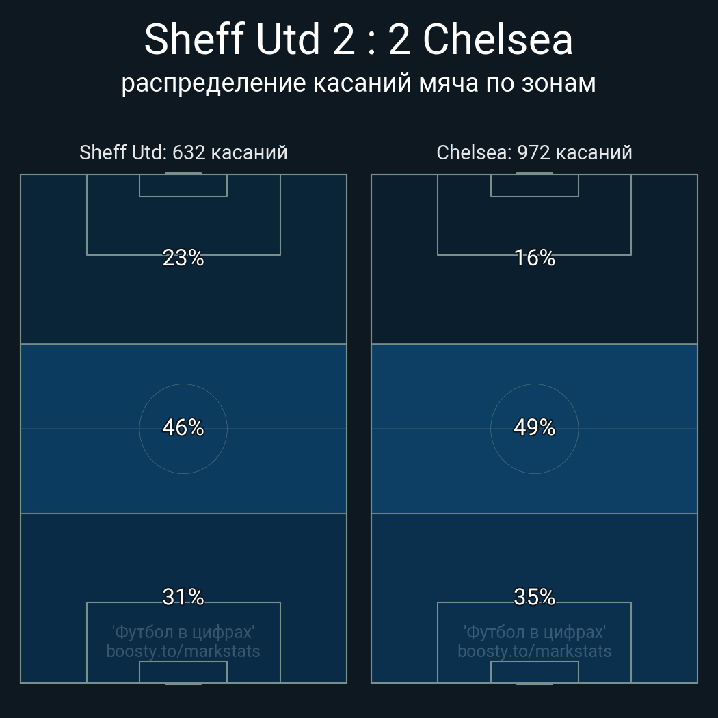Click the bottom goal box on Sheff Utd pitch
The height and width of the screenshot is (718, 718).
[x=183, y=672]
